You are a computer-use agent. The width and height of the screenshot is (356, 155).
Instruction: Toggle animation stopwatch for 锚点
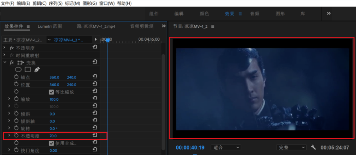[x=16, y=77]
